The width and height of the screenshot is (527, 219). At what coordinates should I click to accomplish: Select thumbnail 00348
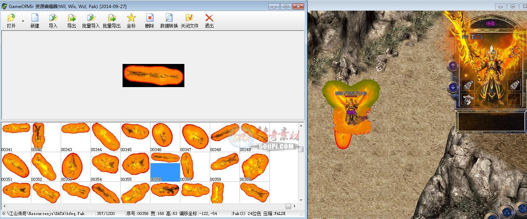[x=224, y=137]
